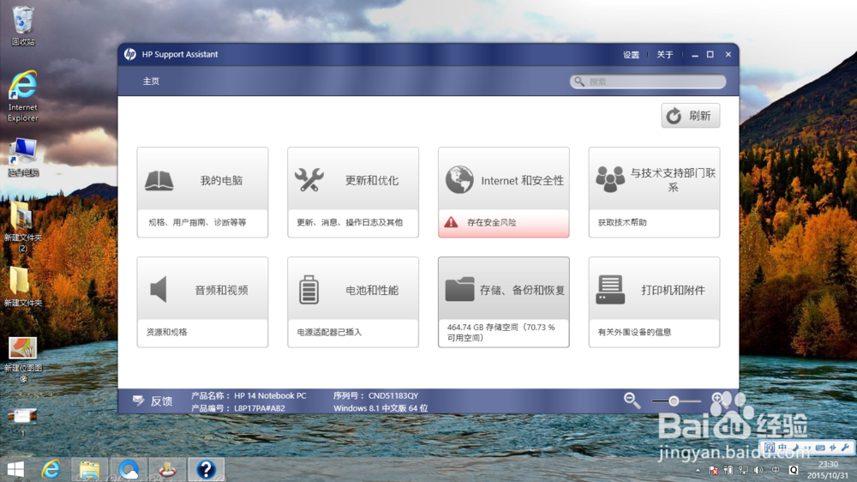Click the volume speaker tray icon

click(x=758, y=470)
